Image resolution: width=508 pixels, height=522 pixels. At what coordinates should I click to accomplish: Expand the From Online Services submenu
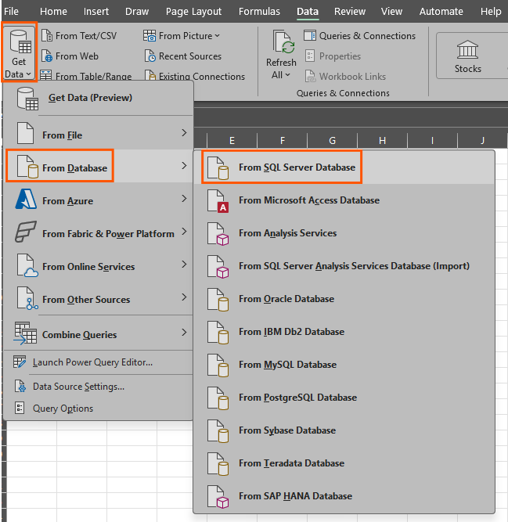99,265
